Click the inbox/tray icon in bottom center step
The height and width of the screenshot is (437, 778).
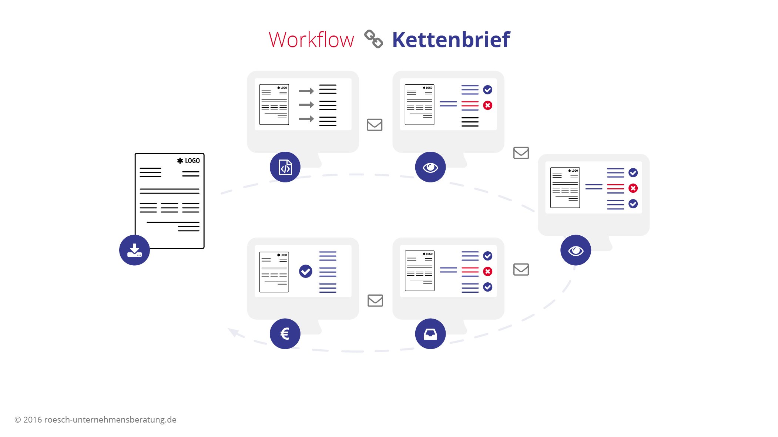click(430, 334)
